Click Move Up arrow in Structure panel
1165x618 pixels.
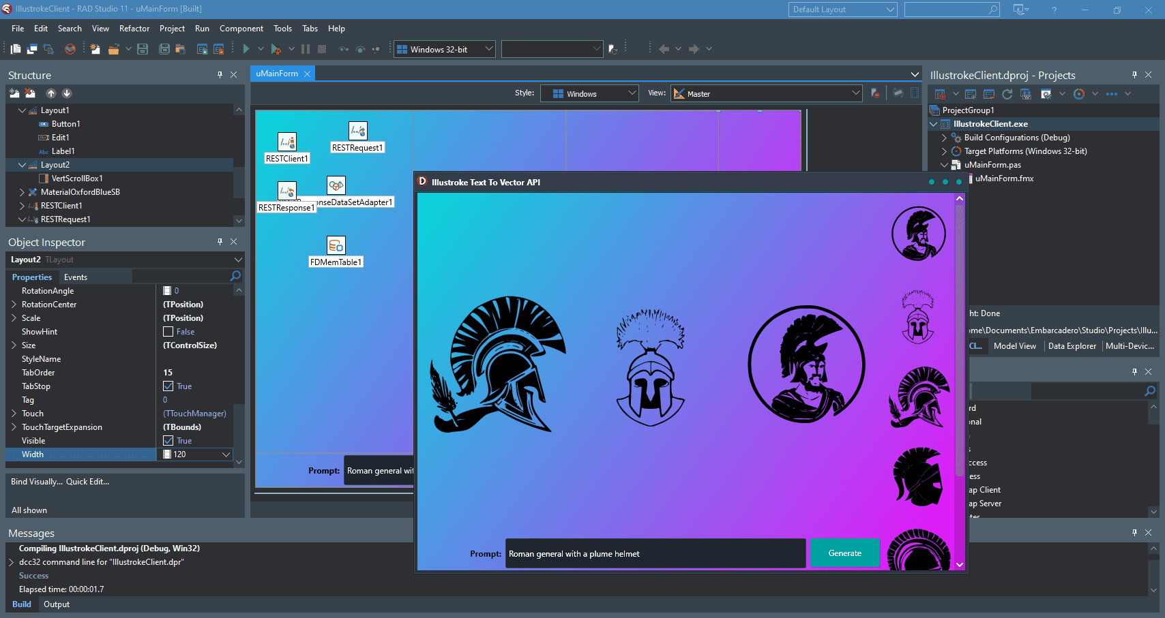pyautogui.click(x=51, y=93)
